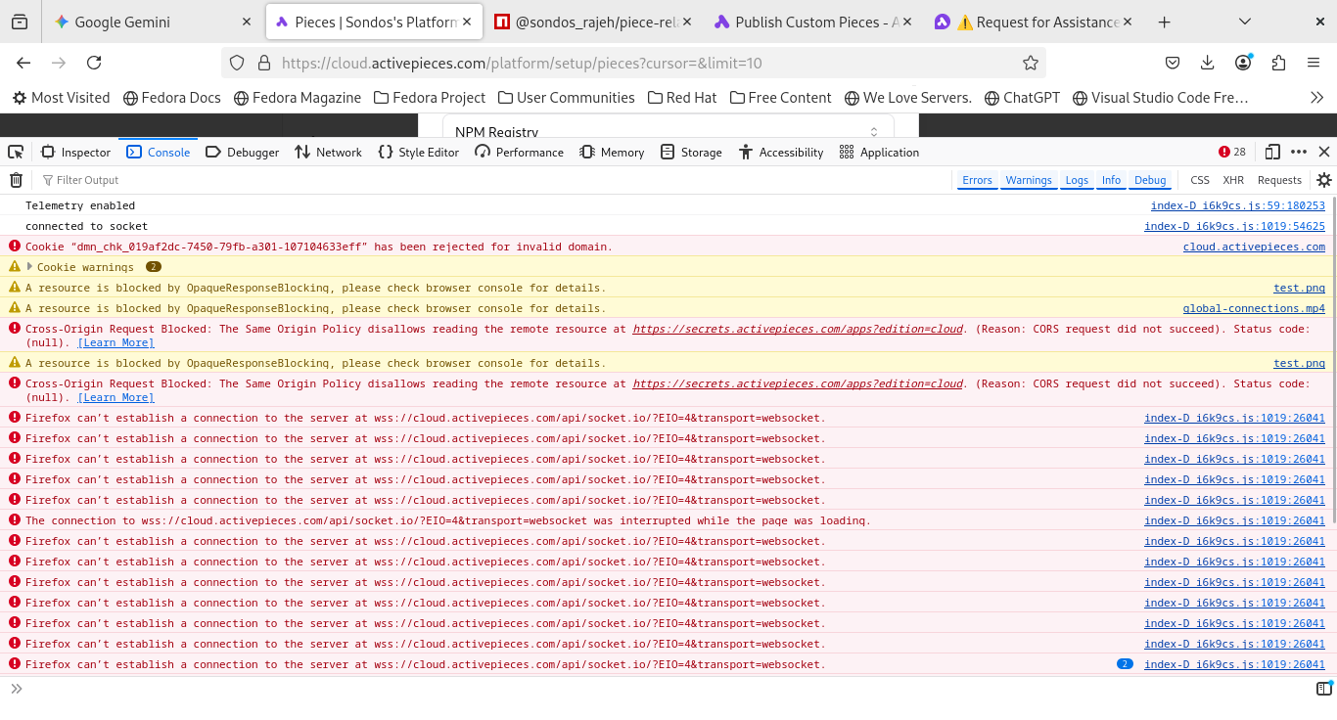The width and height of the screenshot is (1337, 720).
Task: Open the Firefox extensions puzzle icon
Action: click(x=1278, y=63)
